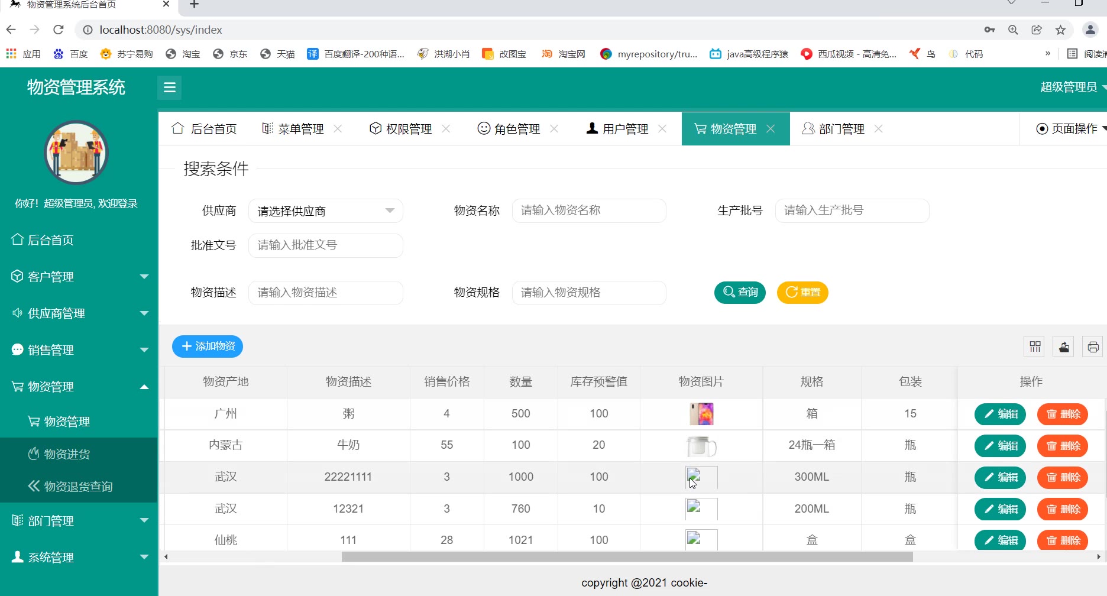Image resolution: width=1107 pixels, height=596 pixels.
Task: Close the 用户管理 tab
Action: (662, 129)
